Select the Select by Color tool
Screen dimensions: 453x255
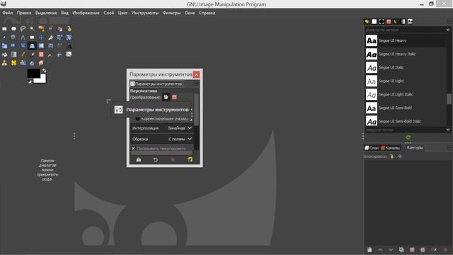coord(41,28)
